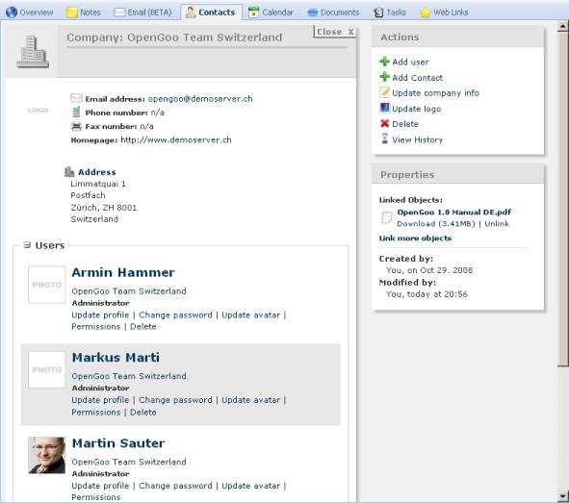Image resolution: width=569 pixels, height=503 pixels.
Task: Click the company building icon in header
Action: pyautogui.click(x=33, y=52)
